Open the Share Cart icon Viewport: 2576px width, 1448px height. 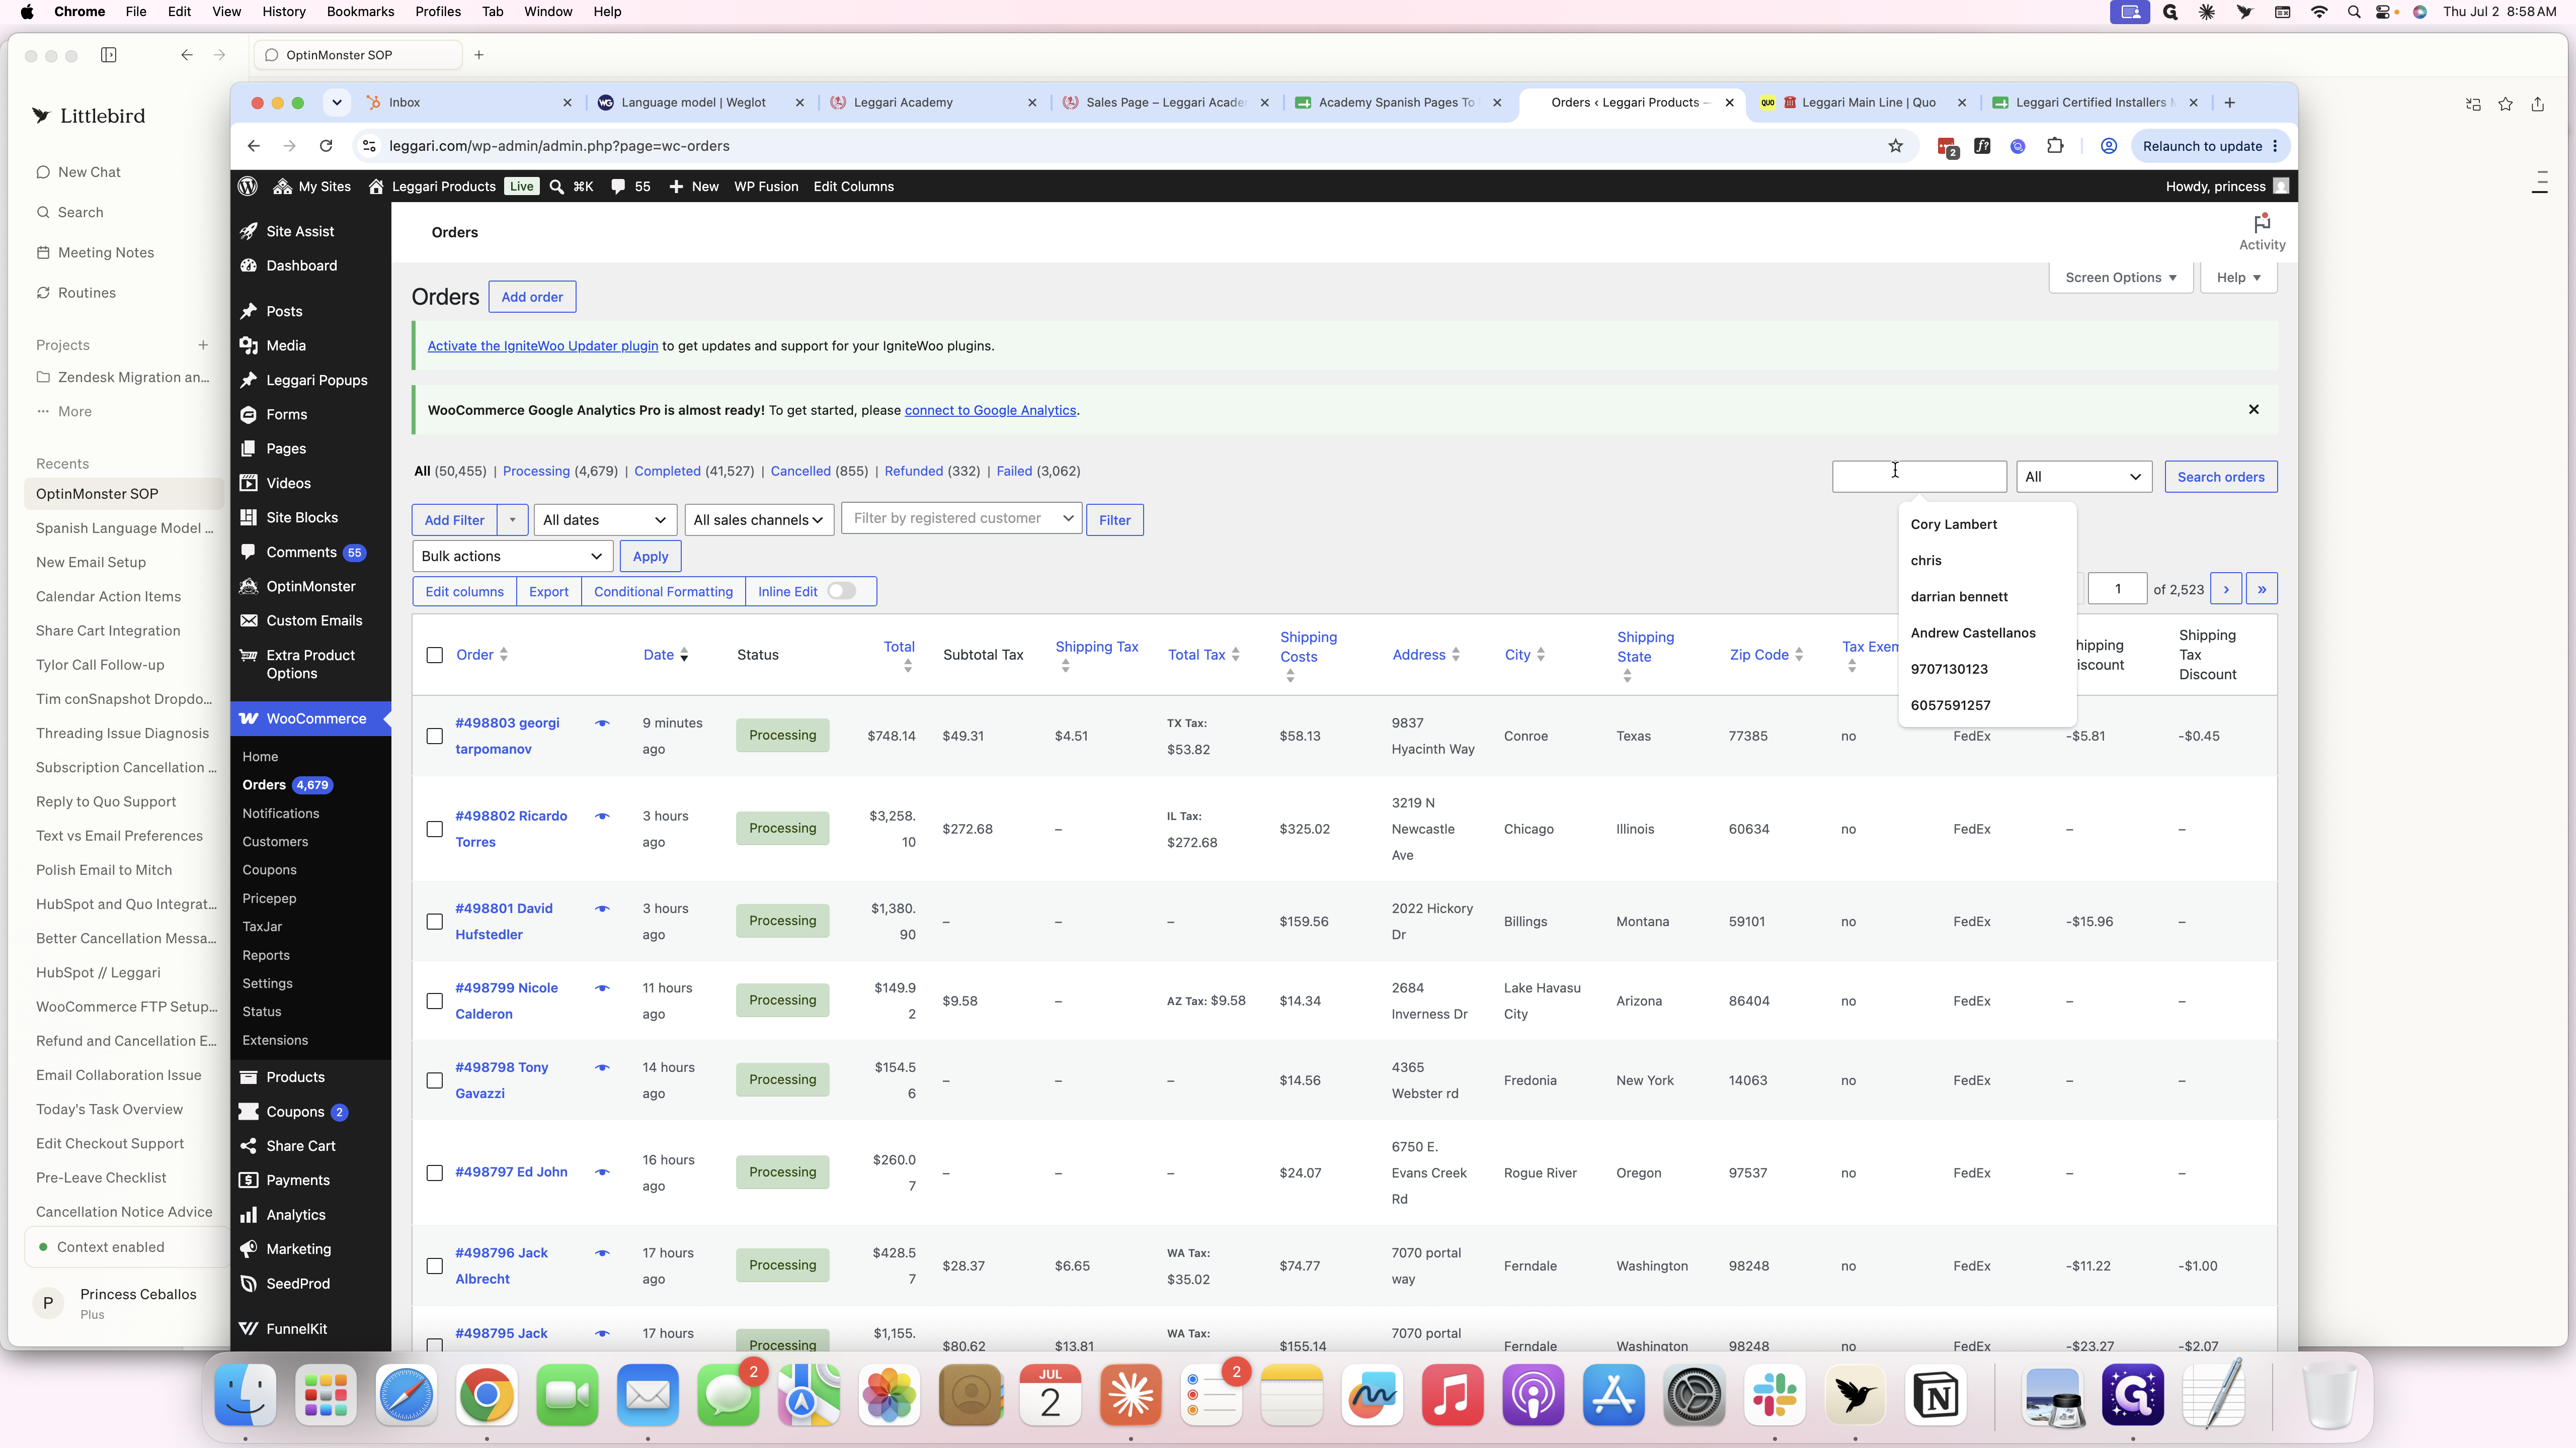pyautogui.click(x=248, y=1146)
